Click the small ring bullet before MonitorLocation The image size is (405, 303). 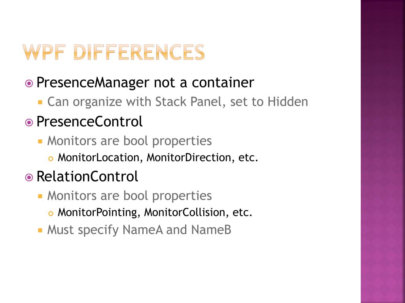pyautogui.click(x=51, y=159)
